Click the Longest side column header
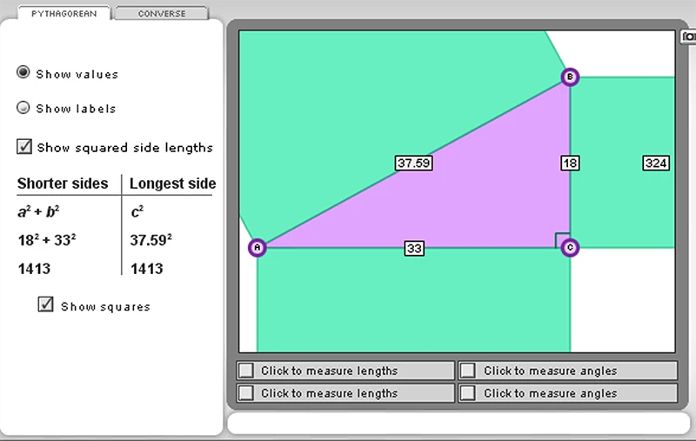The width and height of the screenshot is (696, 441). [x=172, y=184]
